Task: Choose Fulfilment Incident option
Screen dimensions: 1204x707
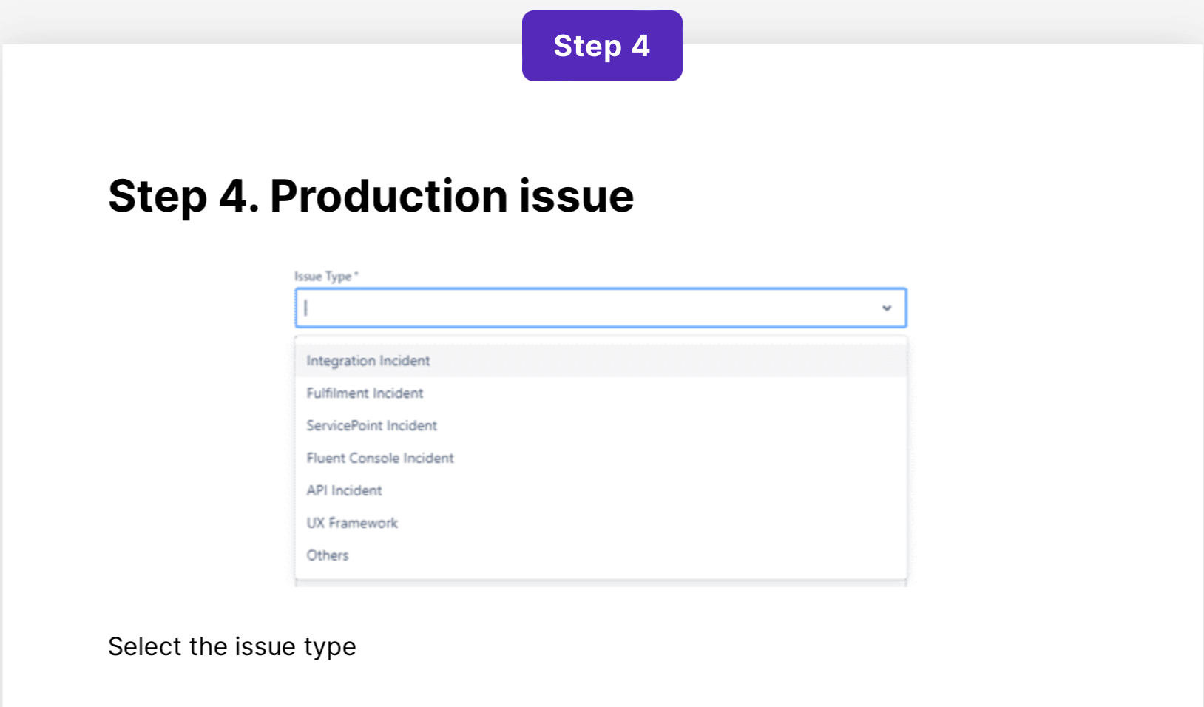Action: click(x=365, y=393)
